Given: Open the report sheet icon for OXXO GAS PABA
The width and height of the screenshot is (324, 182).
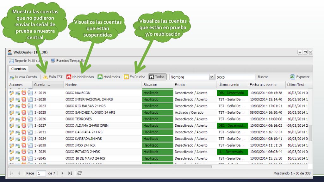Looking at the screenshot, I should pos(30,132).
